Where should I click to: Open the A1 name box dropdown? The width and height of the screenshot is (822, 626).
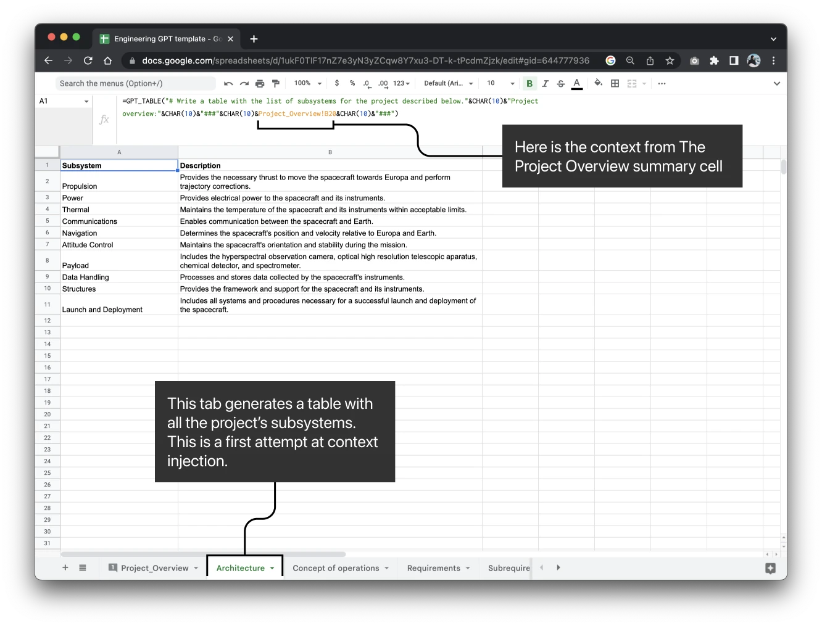(86, 101)
